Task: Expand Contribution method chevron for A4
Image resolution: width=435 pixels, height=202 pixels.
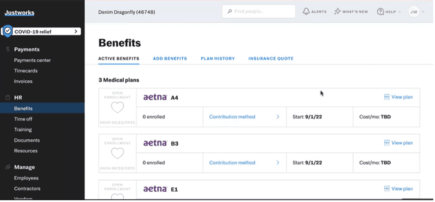Action: [x=278, y=117]
